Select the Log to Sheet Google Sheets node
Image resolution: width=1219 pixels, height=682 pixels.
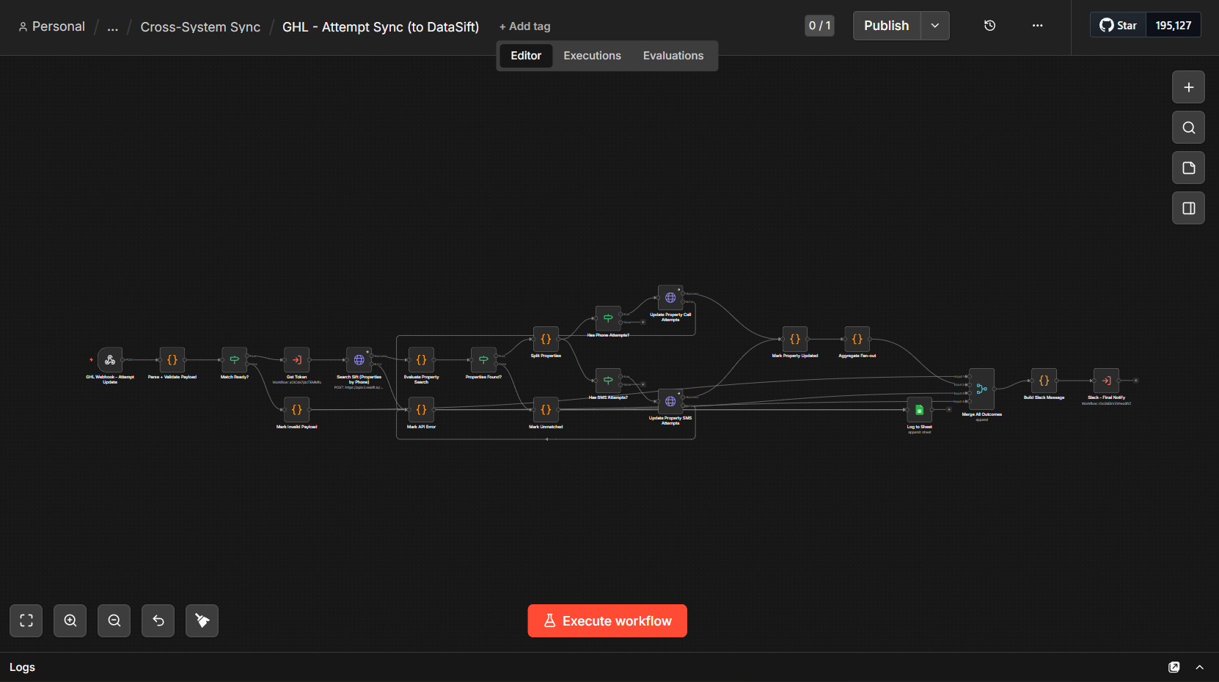(x=920, y=410)
